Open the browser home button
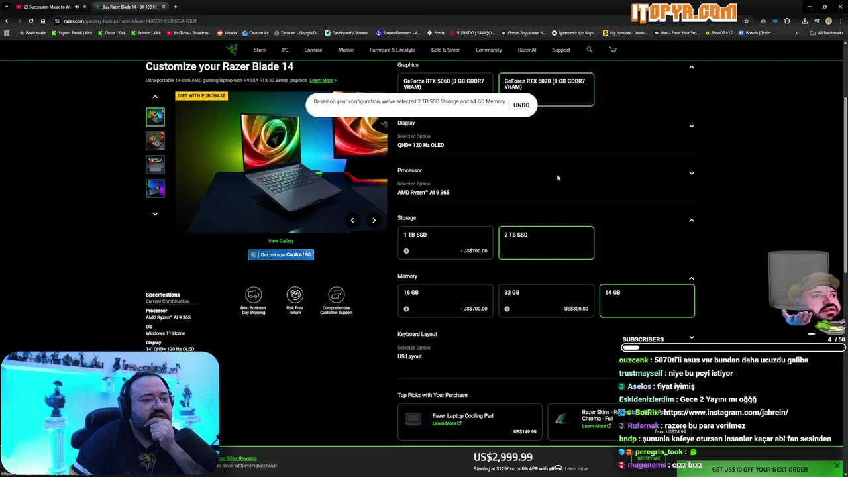This screenshot has width=848, height=477. (42, 21)
